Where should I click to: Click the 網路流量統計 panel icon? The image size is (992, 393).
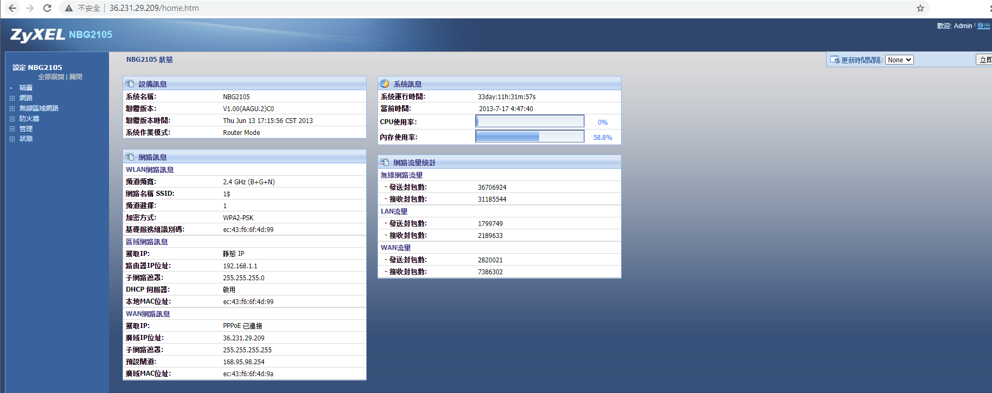point(385,162)
